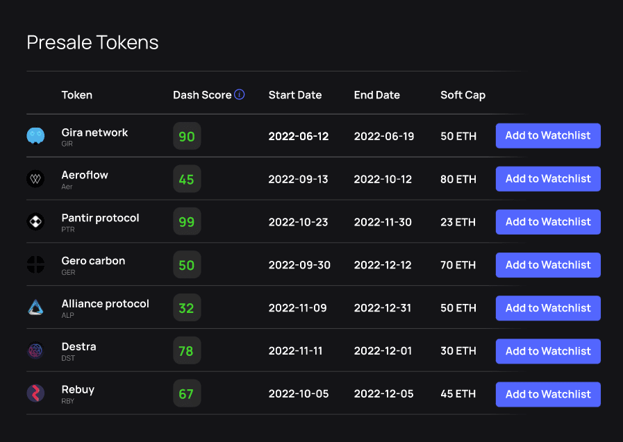The height and width of the screenshot is (442, 623).
Task: Click the Aeroflow token logo
Action: click(x=35, y=179)
